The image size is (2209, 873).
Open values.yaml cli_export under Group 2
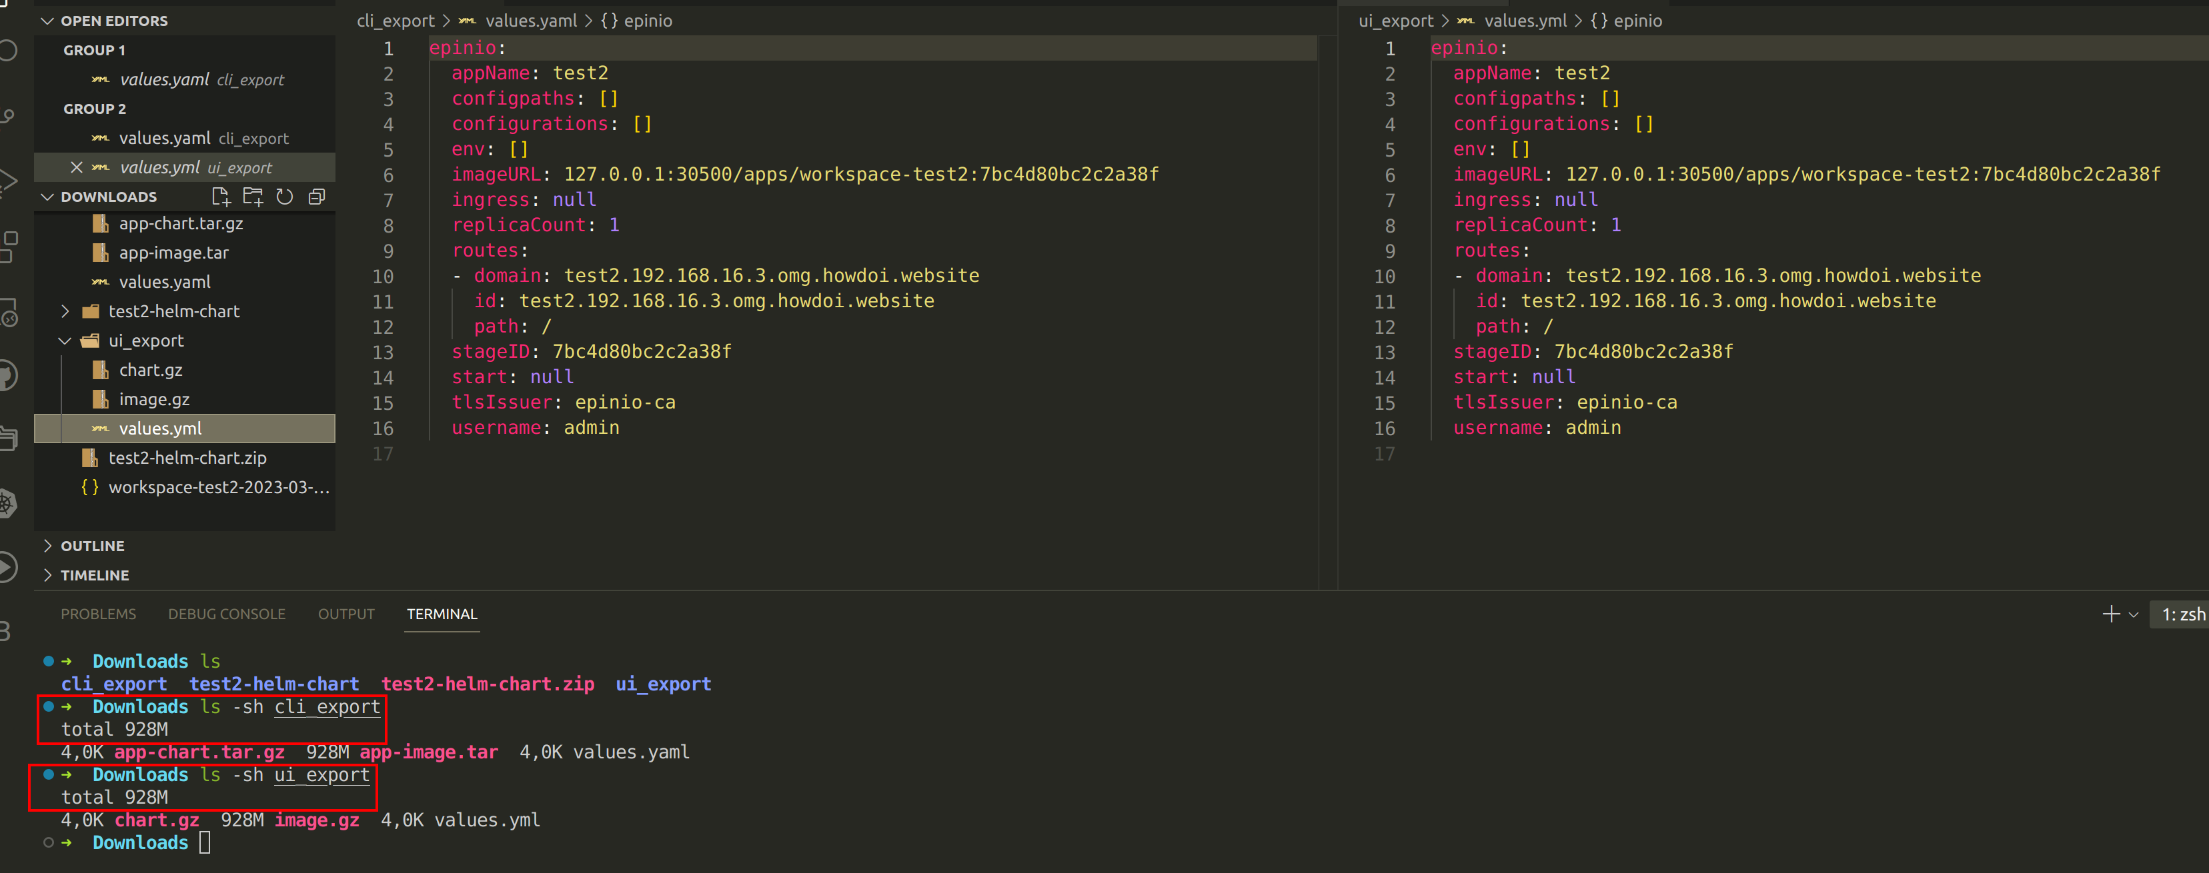[x=184, y=138]
